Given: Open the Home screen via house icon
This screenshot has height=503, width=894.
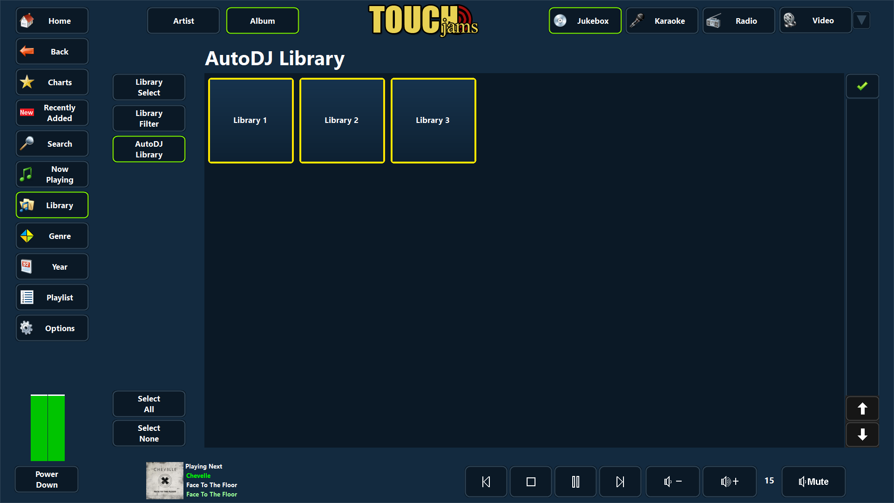Looking at the screenshot, I should click(27, 20).
